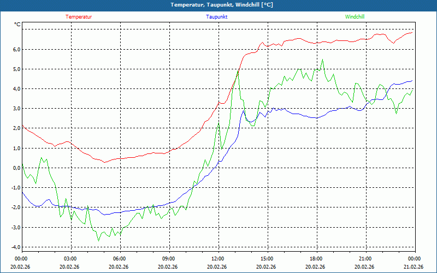Image resolution: width=437 pixels, height=273 pixels.
Task: Click the green Windchill legend label
Action: click(355, 17)
